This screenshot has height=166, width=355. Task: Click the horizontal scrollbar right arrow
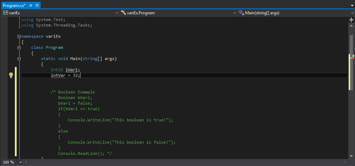[346, 162]
